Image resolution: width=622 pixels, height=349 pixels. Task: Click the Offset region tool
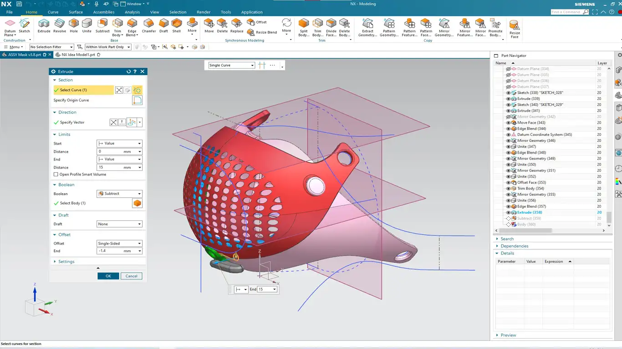[x=257, y=22]
